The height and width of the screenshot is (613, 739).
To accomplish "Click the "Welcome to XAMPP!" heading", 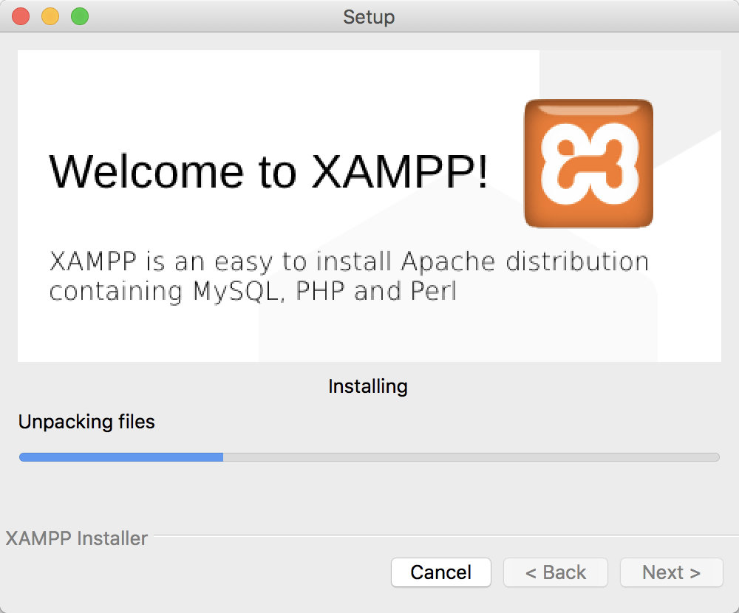I will tap(268, 171).
